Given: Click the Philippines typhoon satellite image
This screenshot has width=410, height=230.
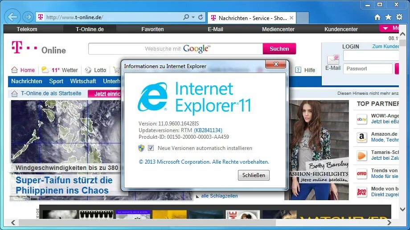Looking at the screenshot, I should click(66, 132).
